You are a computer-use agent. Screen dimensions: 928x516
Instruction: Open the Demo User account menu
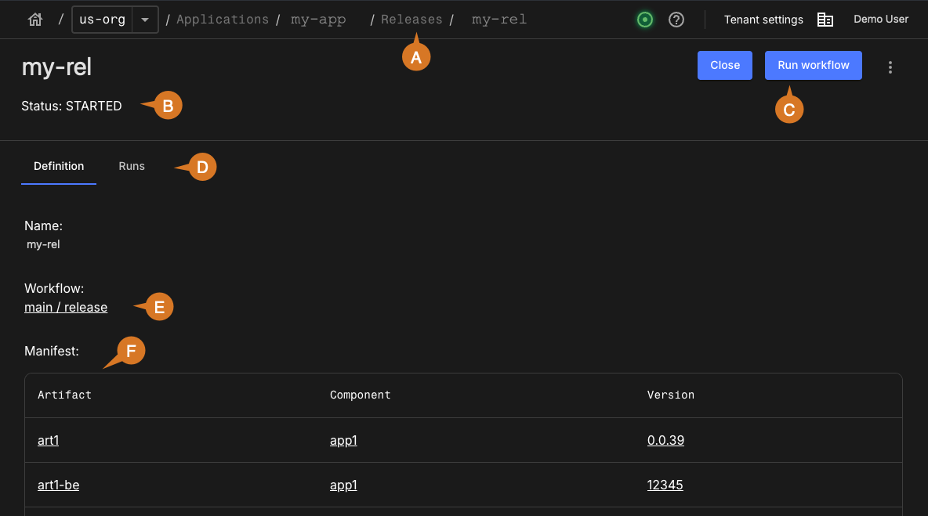coord(881,20)
